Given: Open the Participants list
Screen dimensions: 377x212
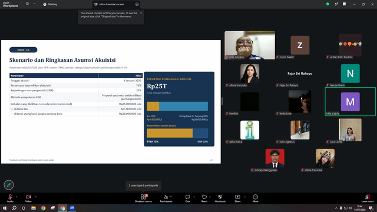Looking at the screenshot, I should pyautogui.click(x=166, y=198).
